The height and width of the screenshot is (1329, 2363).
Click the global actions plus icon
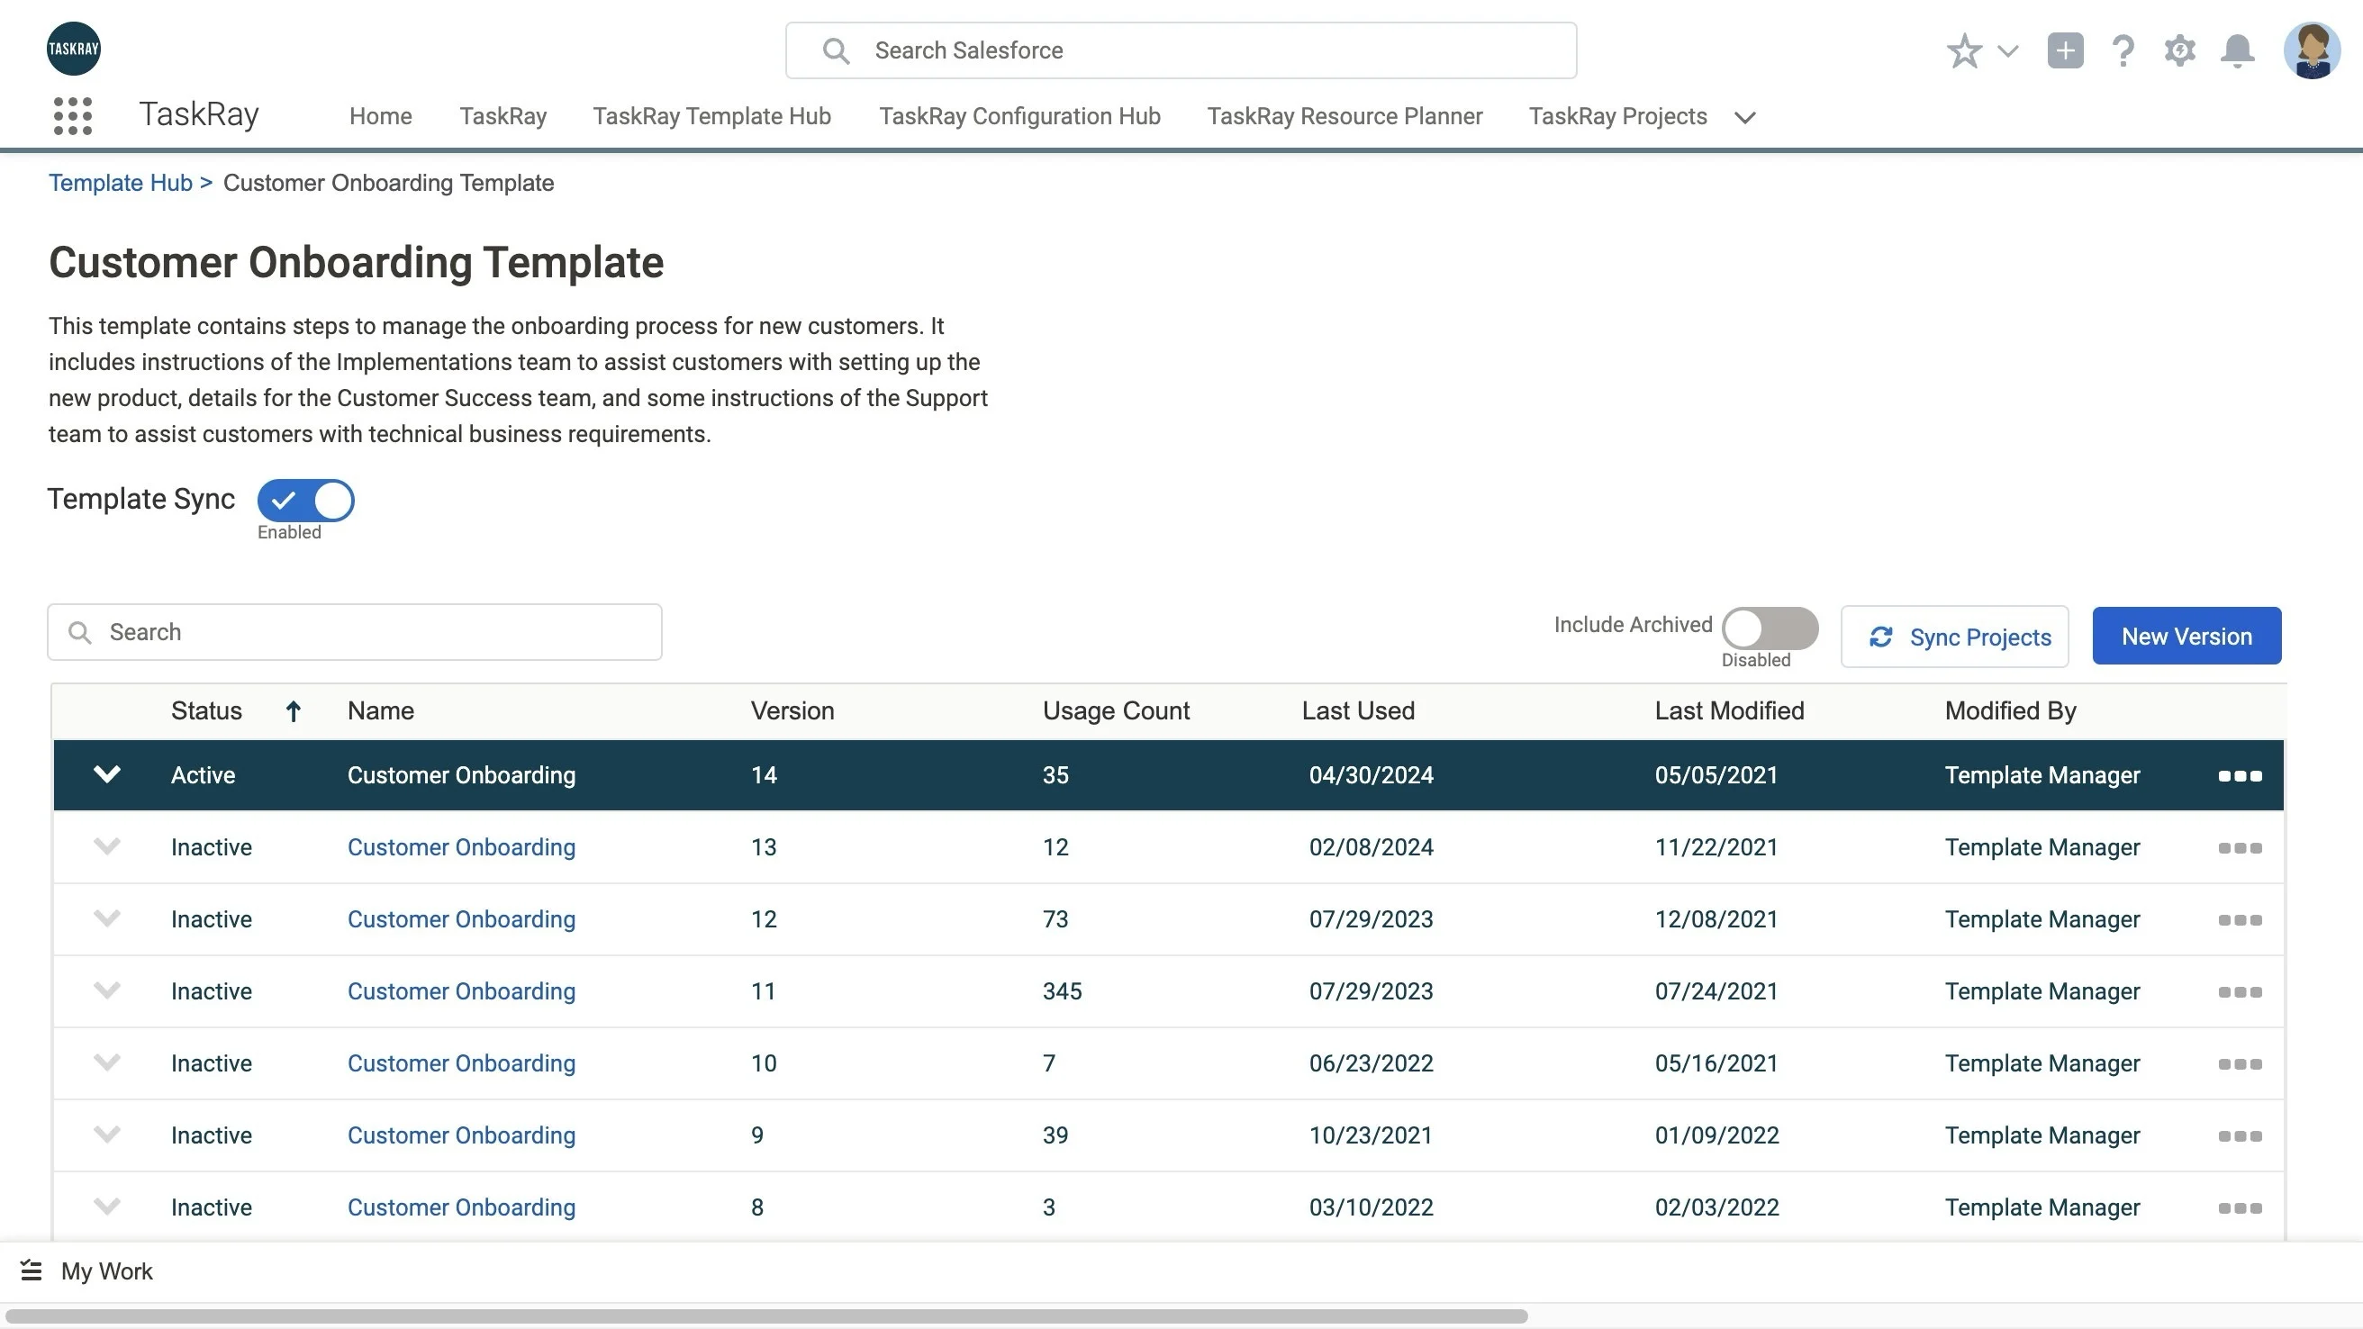[2065, 50]
